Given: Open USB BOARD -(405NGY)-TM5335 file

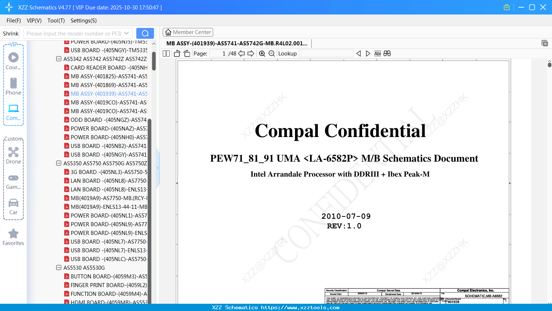Looking at the screenshot, I should tap(106, 50).
